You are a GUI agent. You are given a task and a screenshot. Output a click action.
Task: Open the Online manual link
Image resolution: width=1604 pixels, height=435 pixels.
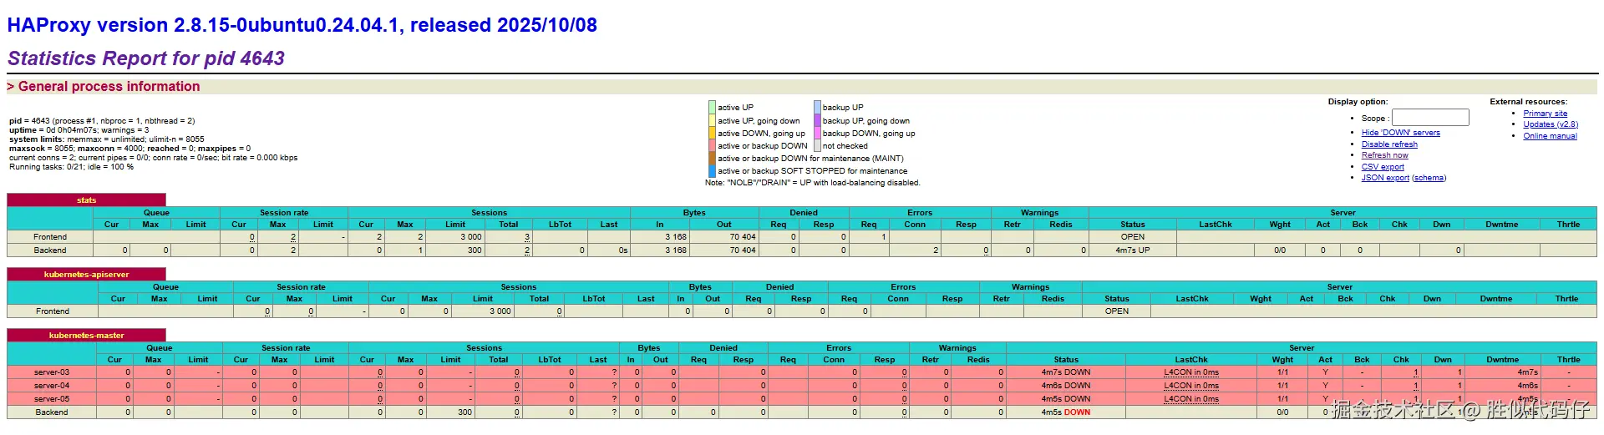[1550, 136]
